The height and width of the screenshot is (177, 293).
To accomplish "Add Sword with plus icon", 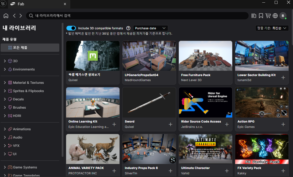I will pyautogui.click(x=171, y=124).
